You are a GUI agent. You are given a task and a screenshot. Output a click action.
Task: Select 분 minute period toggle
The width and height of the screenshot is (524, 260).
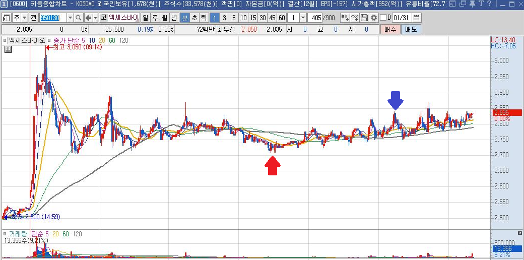coord(185,18)
